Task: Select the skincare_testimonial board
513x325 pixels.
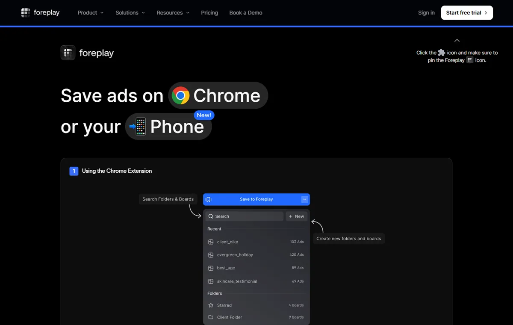Action: 256,281
